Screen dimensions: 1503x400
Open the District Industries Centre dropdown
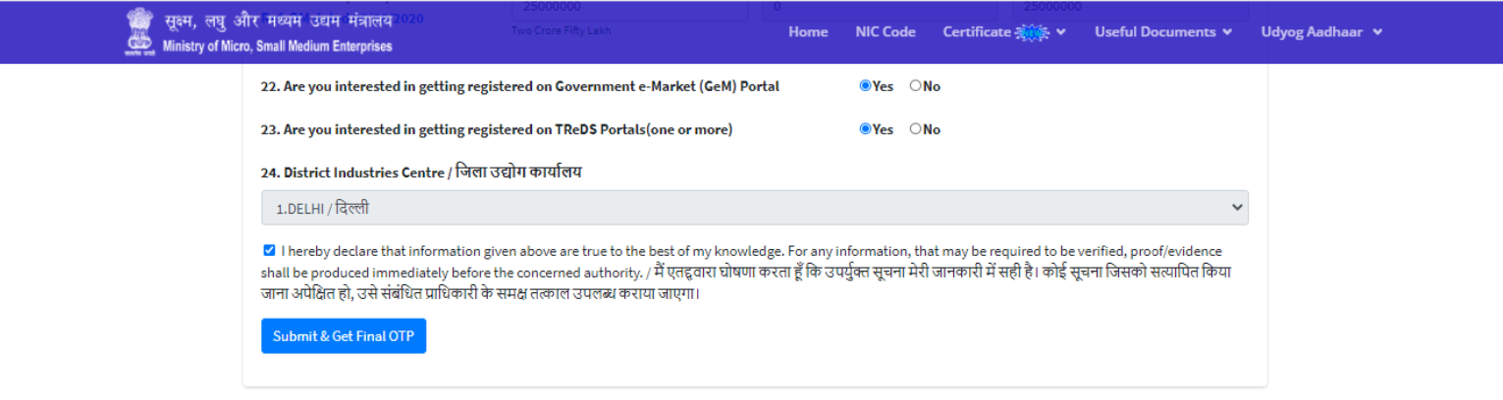coord(754,208)
